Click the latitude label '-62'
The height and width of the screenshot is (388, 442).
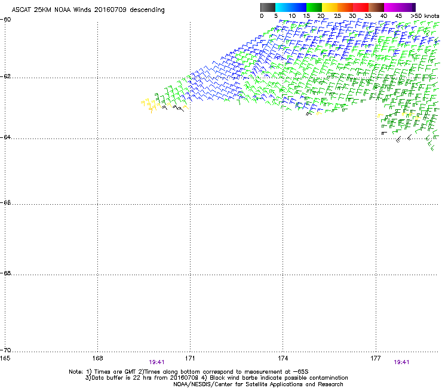click(x=5, y=76)
